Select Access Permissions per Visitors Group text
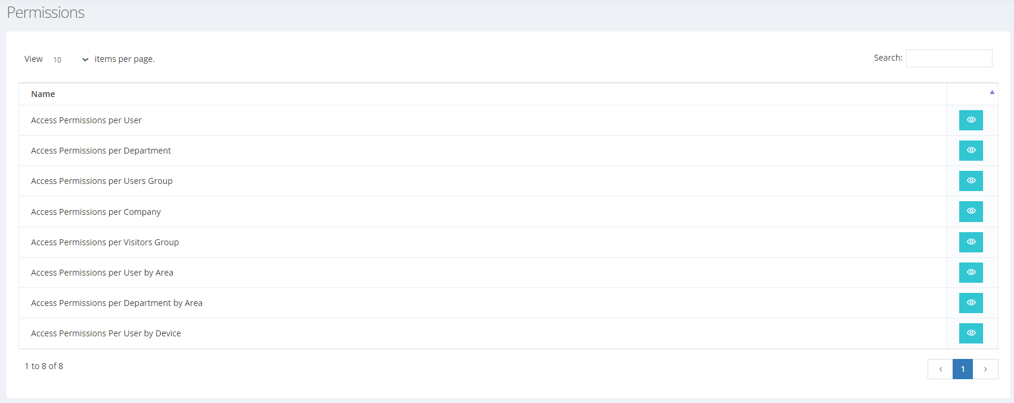This screenshot has width=1014, height=403. 105,242
